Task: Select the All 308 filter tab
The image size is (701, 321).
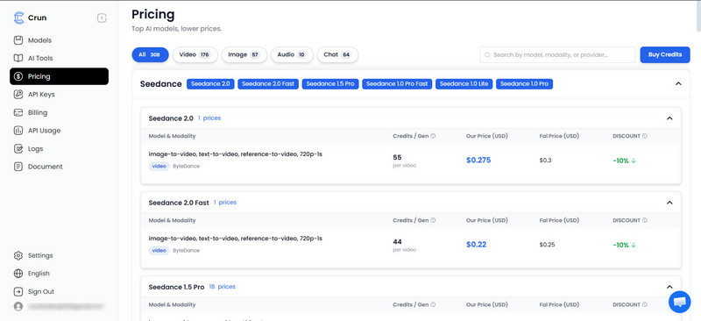Action: coord(150,54)
